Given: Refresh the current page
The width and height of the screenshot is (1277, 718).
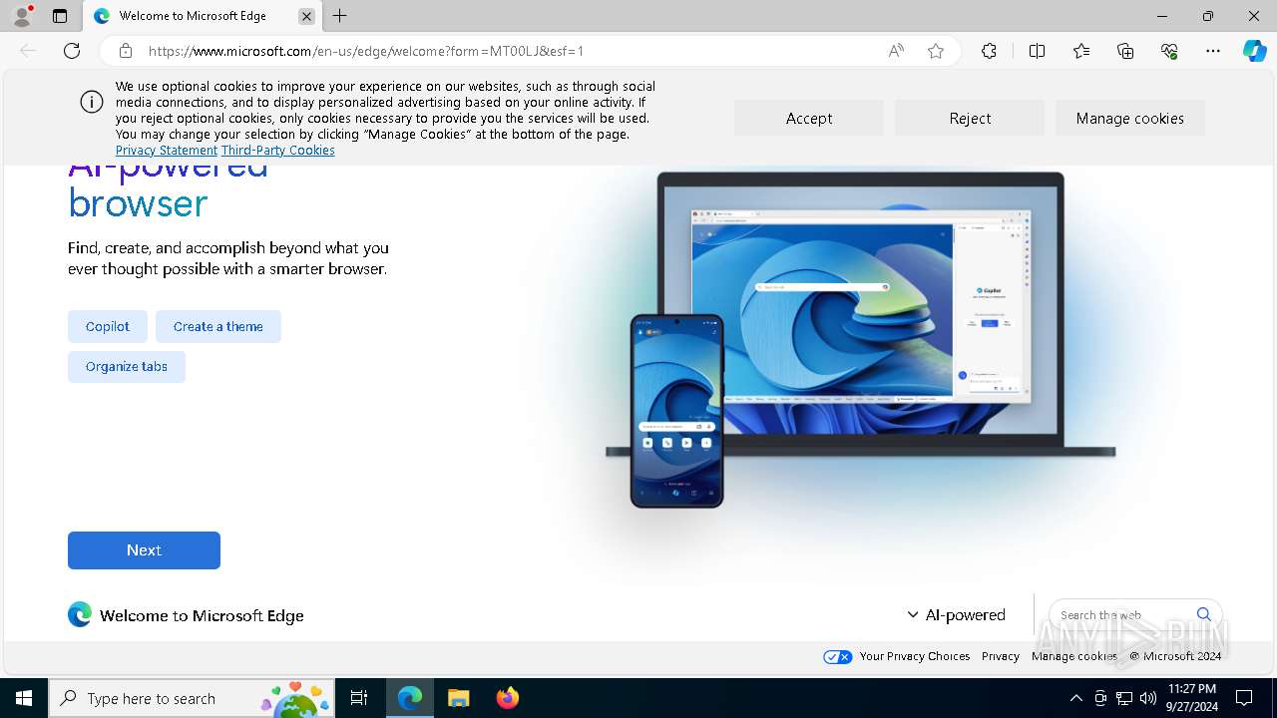Looking at the screenshot, I should point(72,51).
